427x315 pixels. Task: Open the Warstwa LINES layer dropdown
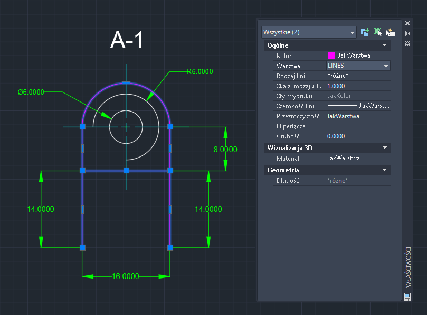coord(358,66)
